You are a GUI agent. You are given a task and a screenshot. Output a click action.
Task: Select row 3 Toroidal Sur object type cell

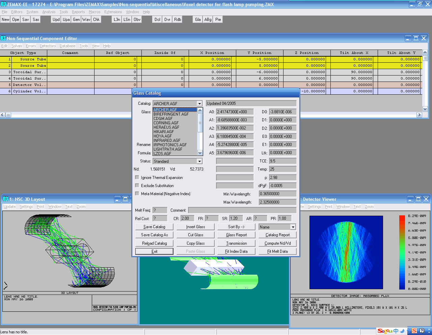point(29,72)
